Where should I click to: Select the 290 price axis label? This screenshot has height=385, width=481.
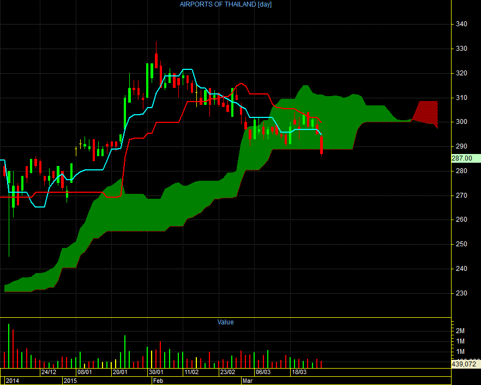coord(461,146)
